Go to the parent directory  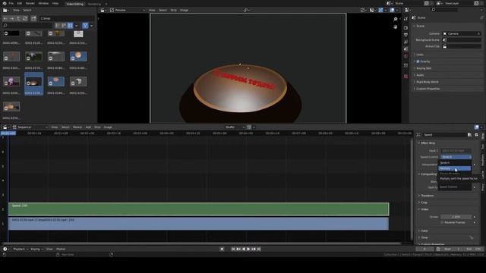tap(18, 18)
